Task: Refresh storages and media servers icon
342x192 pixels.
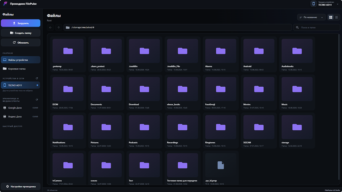Action: (x=37, y=100)
